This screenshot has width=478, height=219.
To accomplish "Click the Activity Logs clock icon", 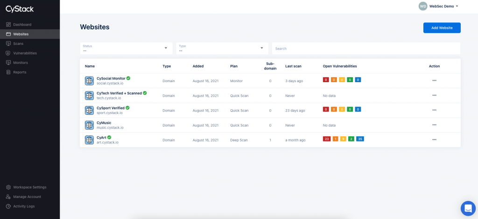I will [x=8, y=206].
